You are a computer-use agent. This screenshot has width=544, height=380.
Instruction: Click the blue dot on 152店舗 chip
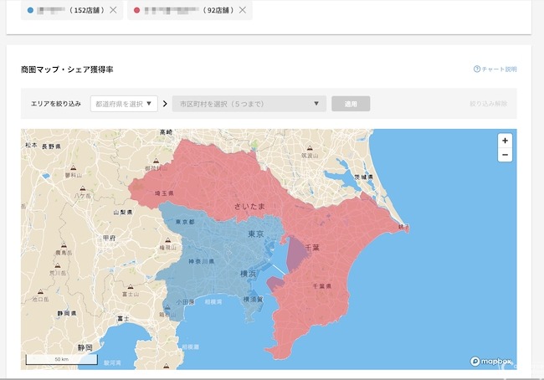point(31,10)
